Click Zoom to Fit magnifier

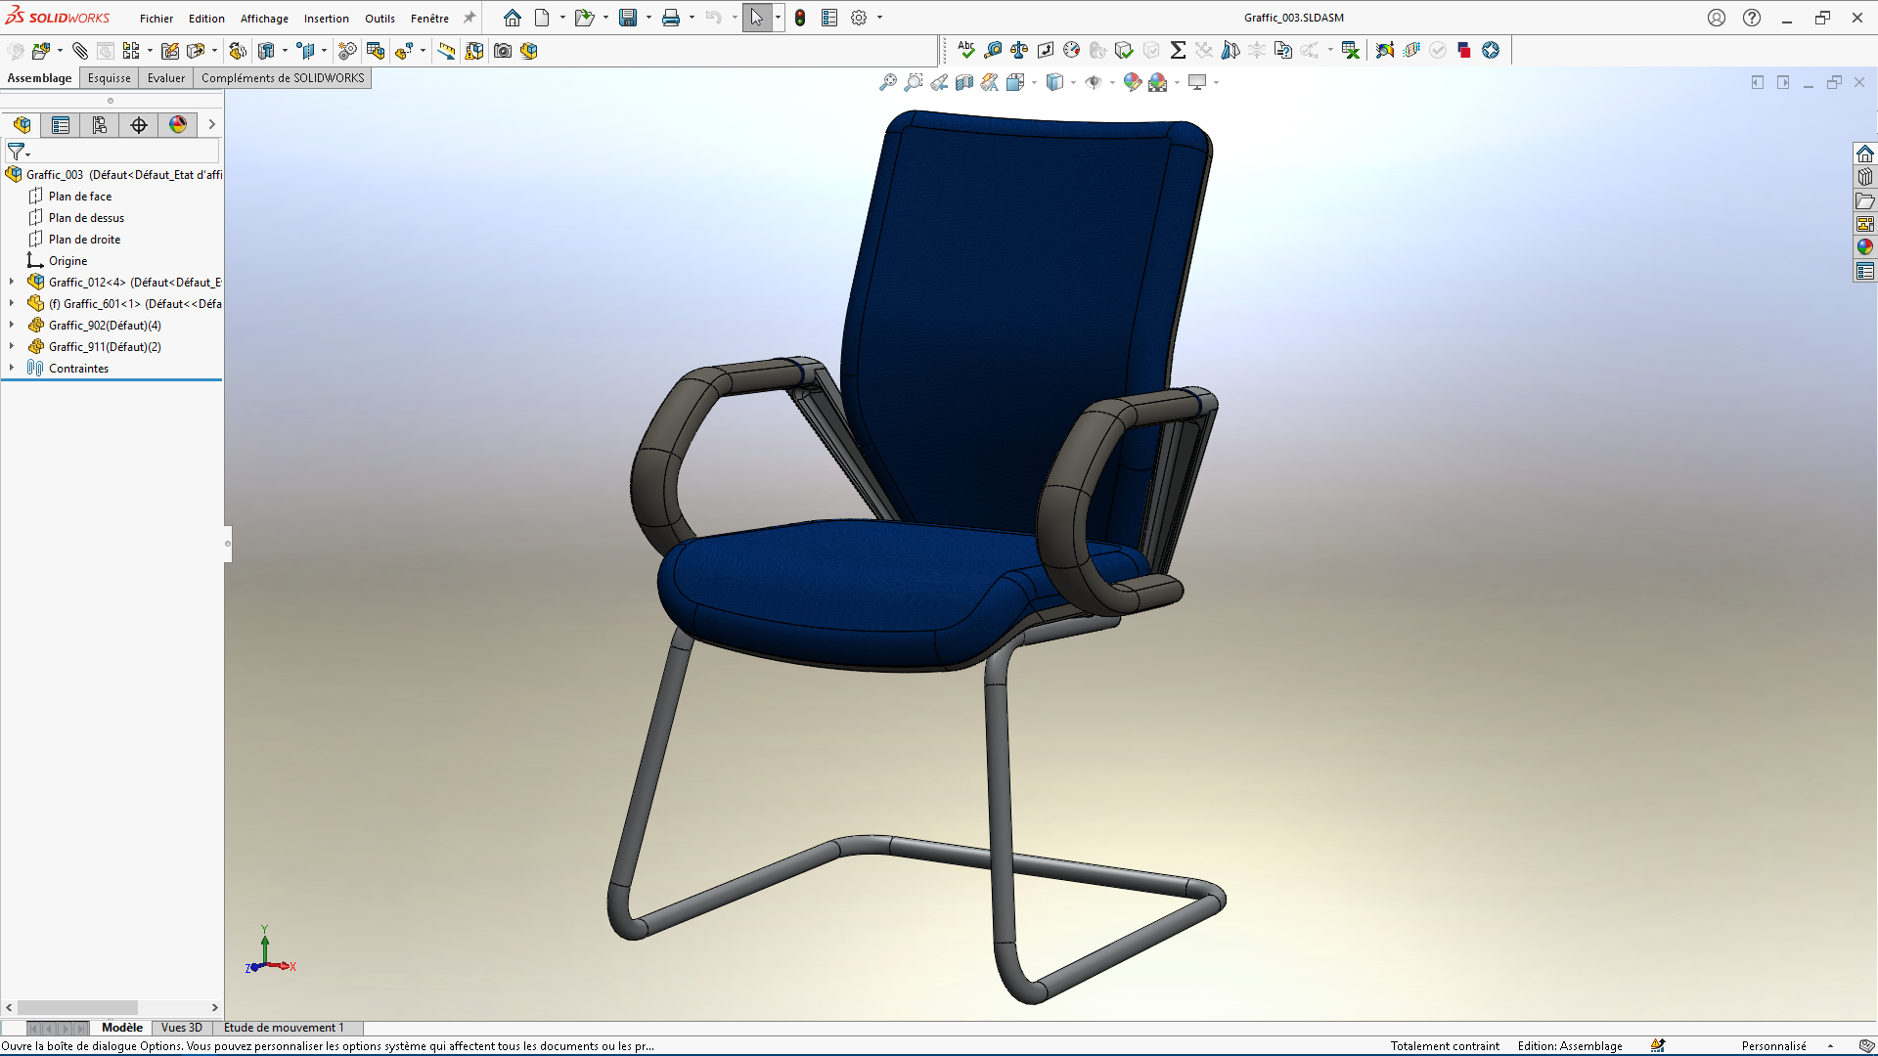pyautogui.click(x=888, y=82)
